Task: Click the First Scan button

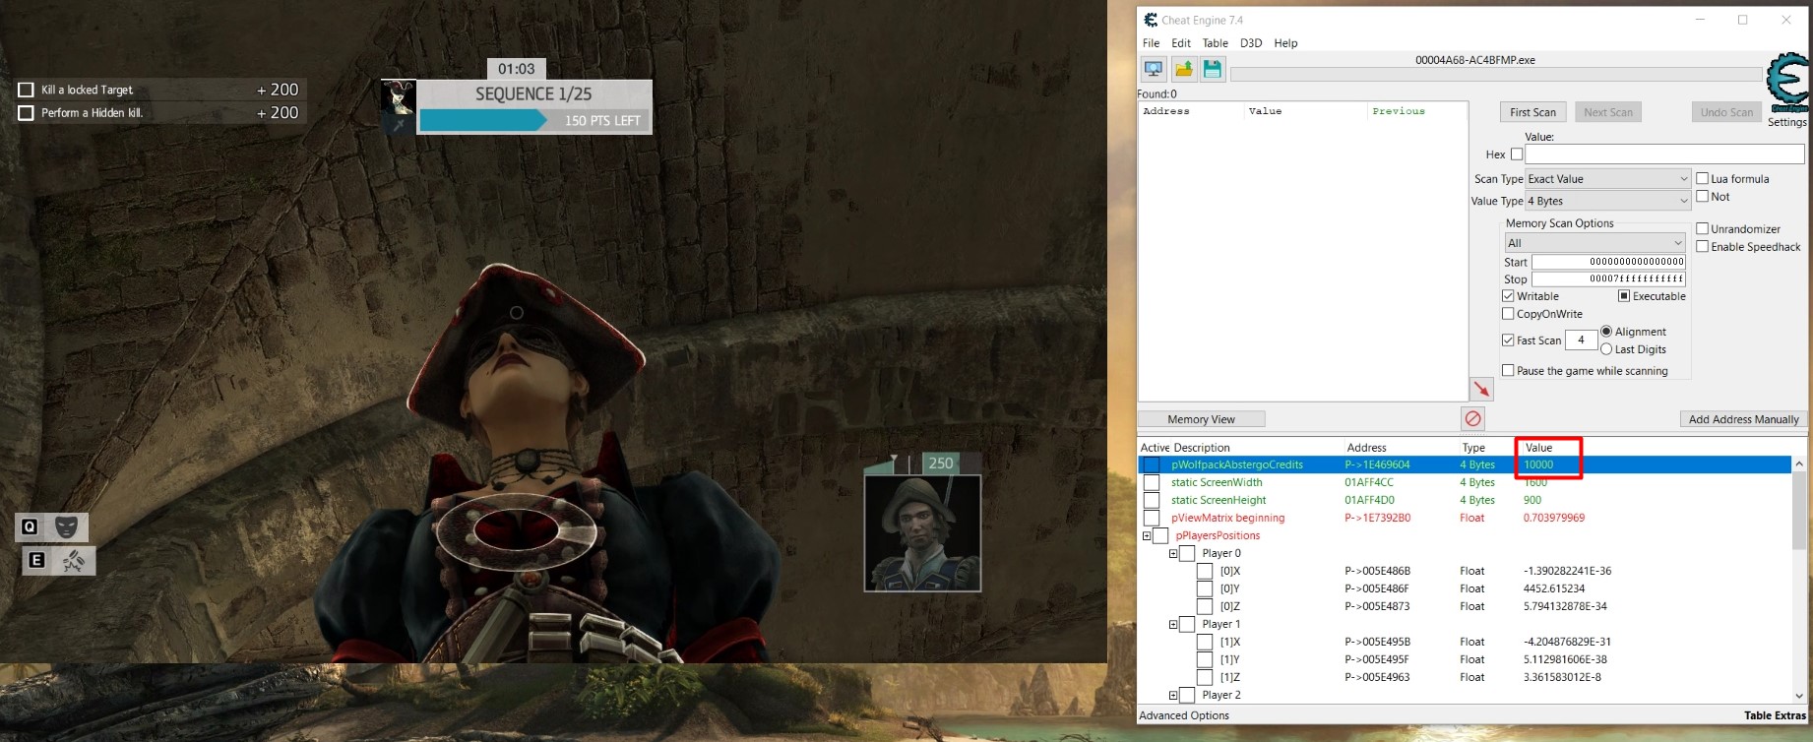Action: click(1532, 112)
